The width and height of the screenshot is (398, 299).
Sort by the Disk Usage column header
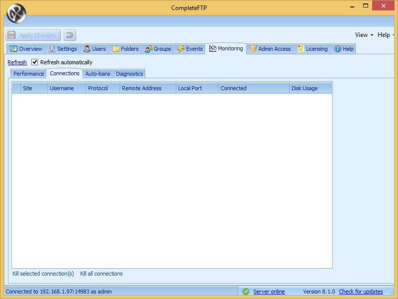pyautogui.click(x=310, y=88)
